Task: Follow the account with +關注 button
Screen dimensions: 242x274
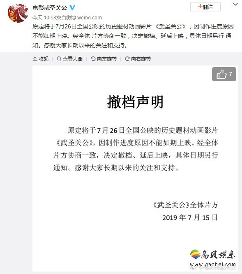Action: point(205,7)
